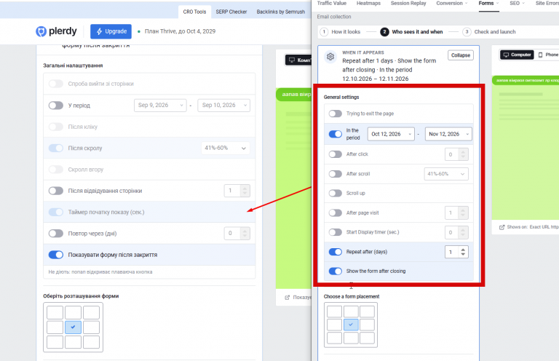The height and width of the screenshot is (361, 559).
Task: Click the Email collection breadcrumb text
Action: coord(334,17)
